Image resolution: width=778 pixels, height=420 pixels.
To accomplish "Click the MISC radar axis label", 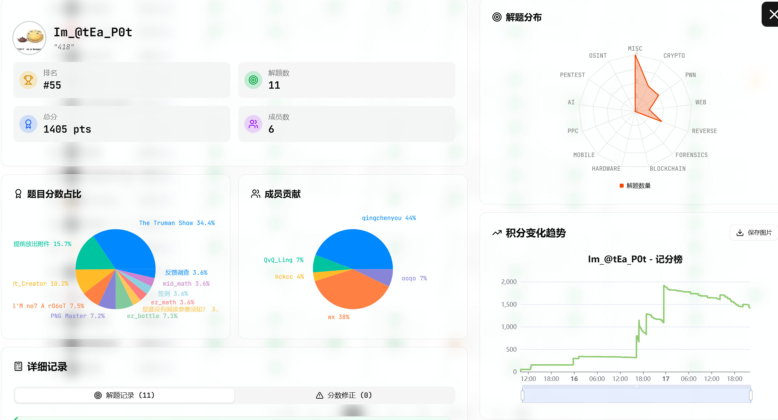I will [x=635, y=49].
